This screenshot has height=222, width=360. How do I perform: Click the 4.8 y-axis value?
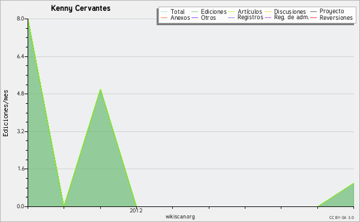click(20, 94)
